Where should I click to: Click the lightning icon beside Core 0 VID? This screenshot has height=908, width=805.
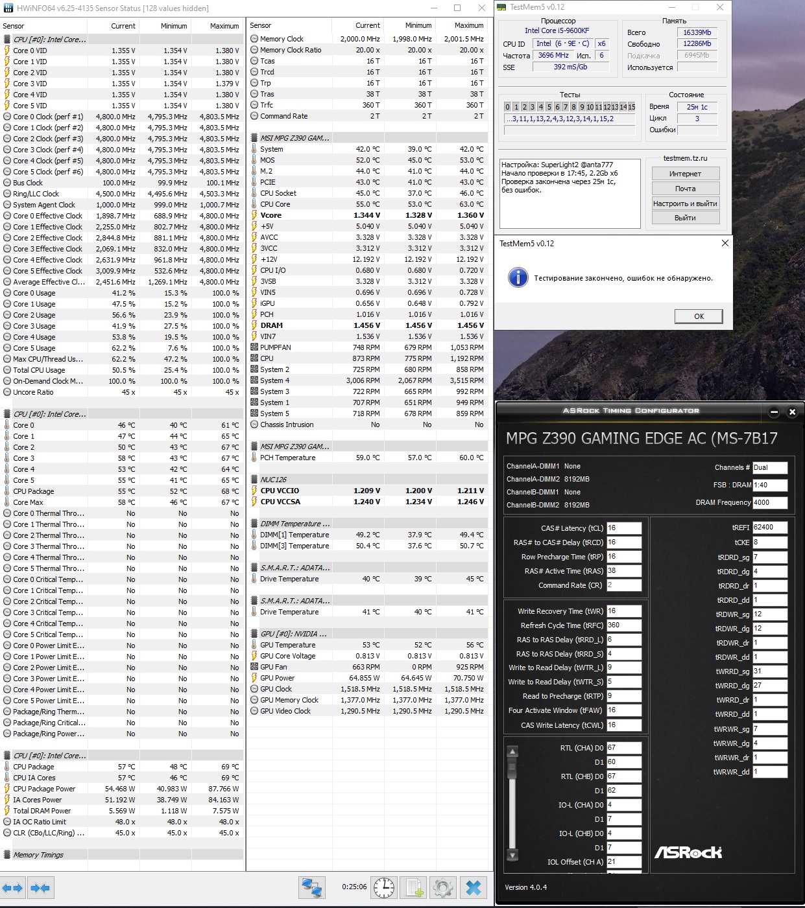[7, 51]
